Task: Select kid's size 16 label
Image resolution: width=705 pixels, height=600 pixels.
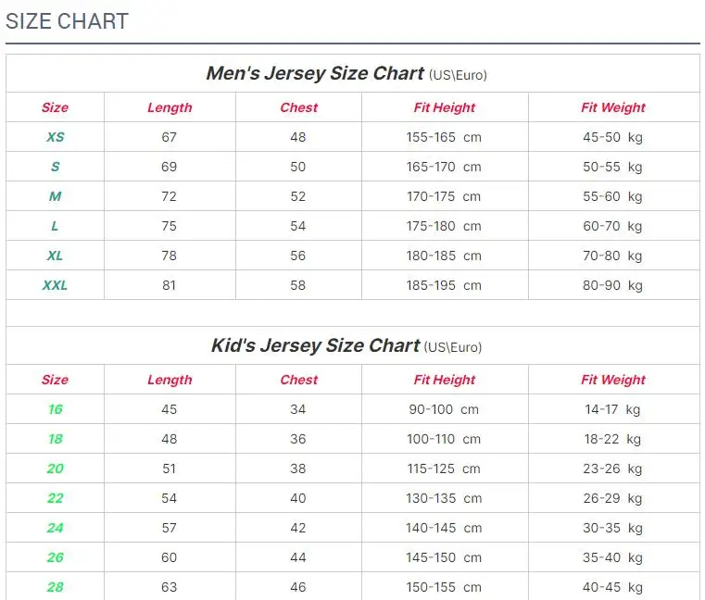Action: [56, 409]
